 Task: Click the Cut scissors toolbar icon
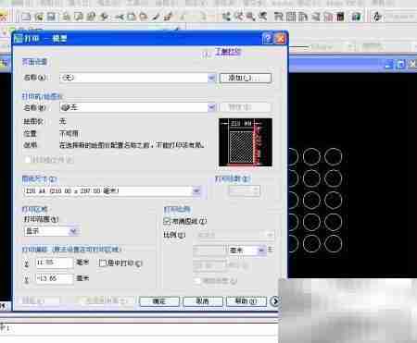click(119, 16)
